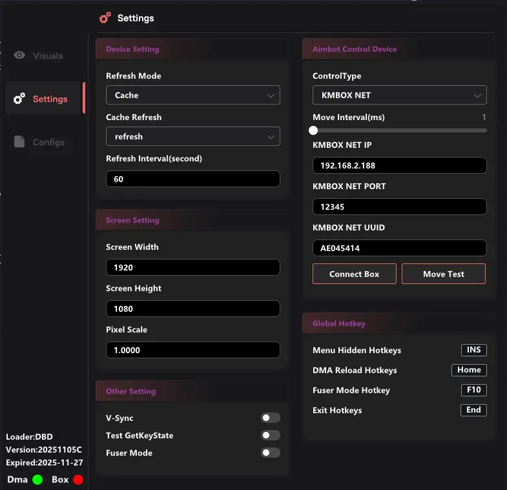Open the Refresh Mode dropdown showing Cache

tap(192, 95)
